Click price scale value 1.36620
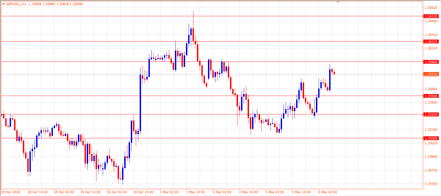 tap(431, 8)
